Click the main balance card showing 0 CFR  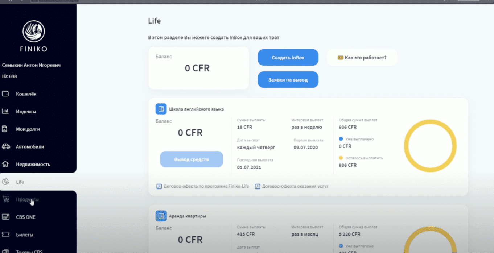pos(198,68)
